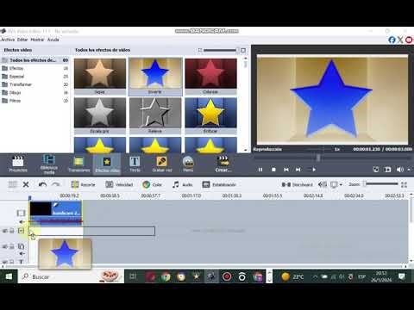
Task: Adjust the timeline Zoom slider
Action: [381, 183]
